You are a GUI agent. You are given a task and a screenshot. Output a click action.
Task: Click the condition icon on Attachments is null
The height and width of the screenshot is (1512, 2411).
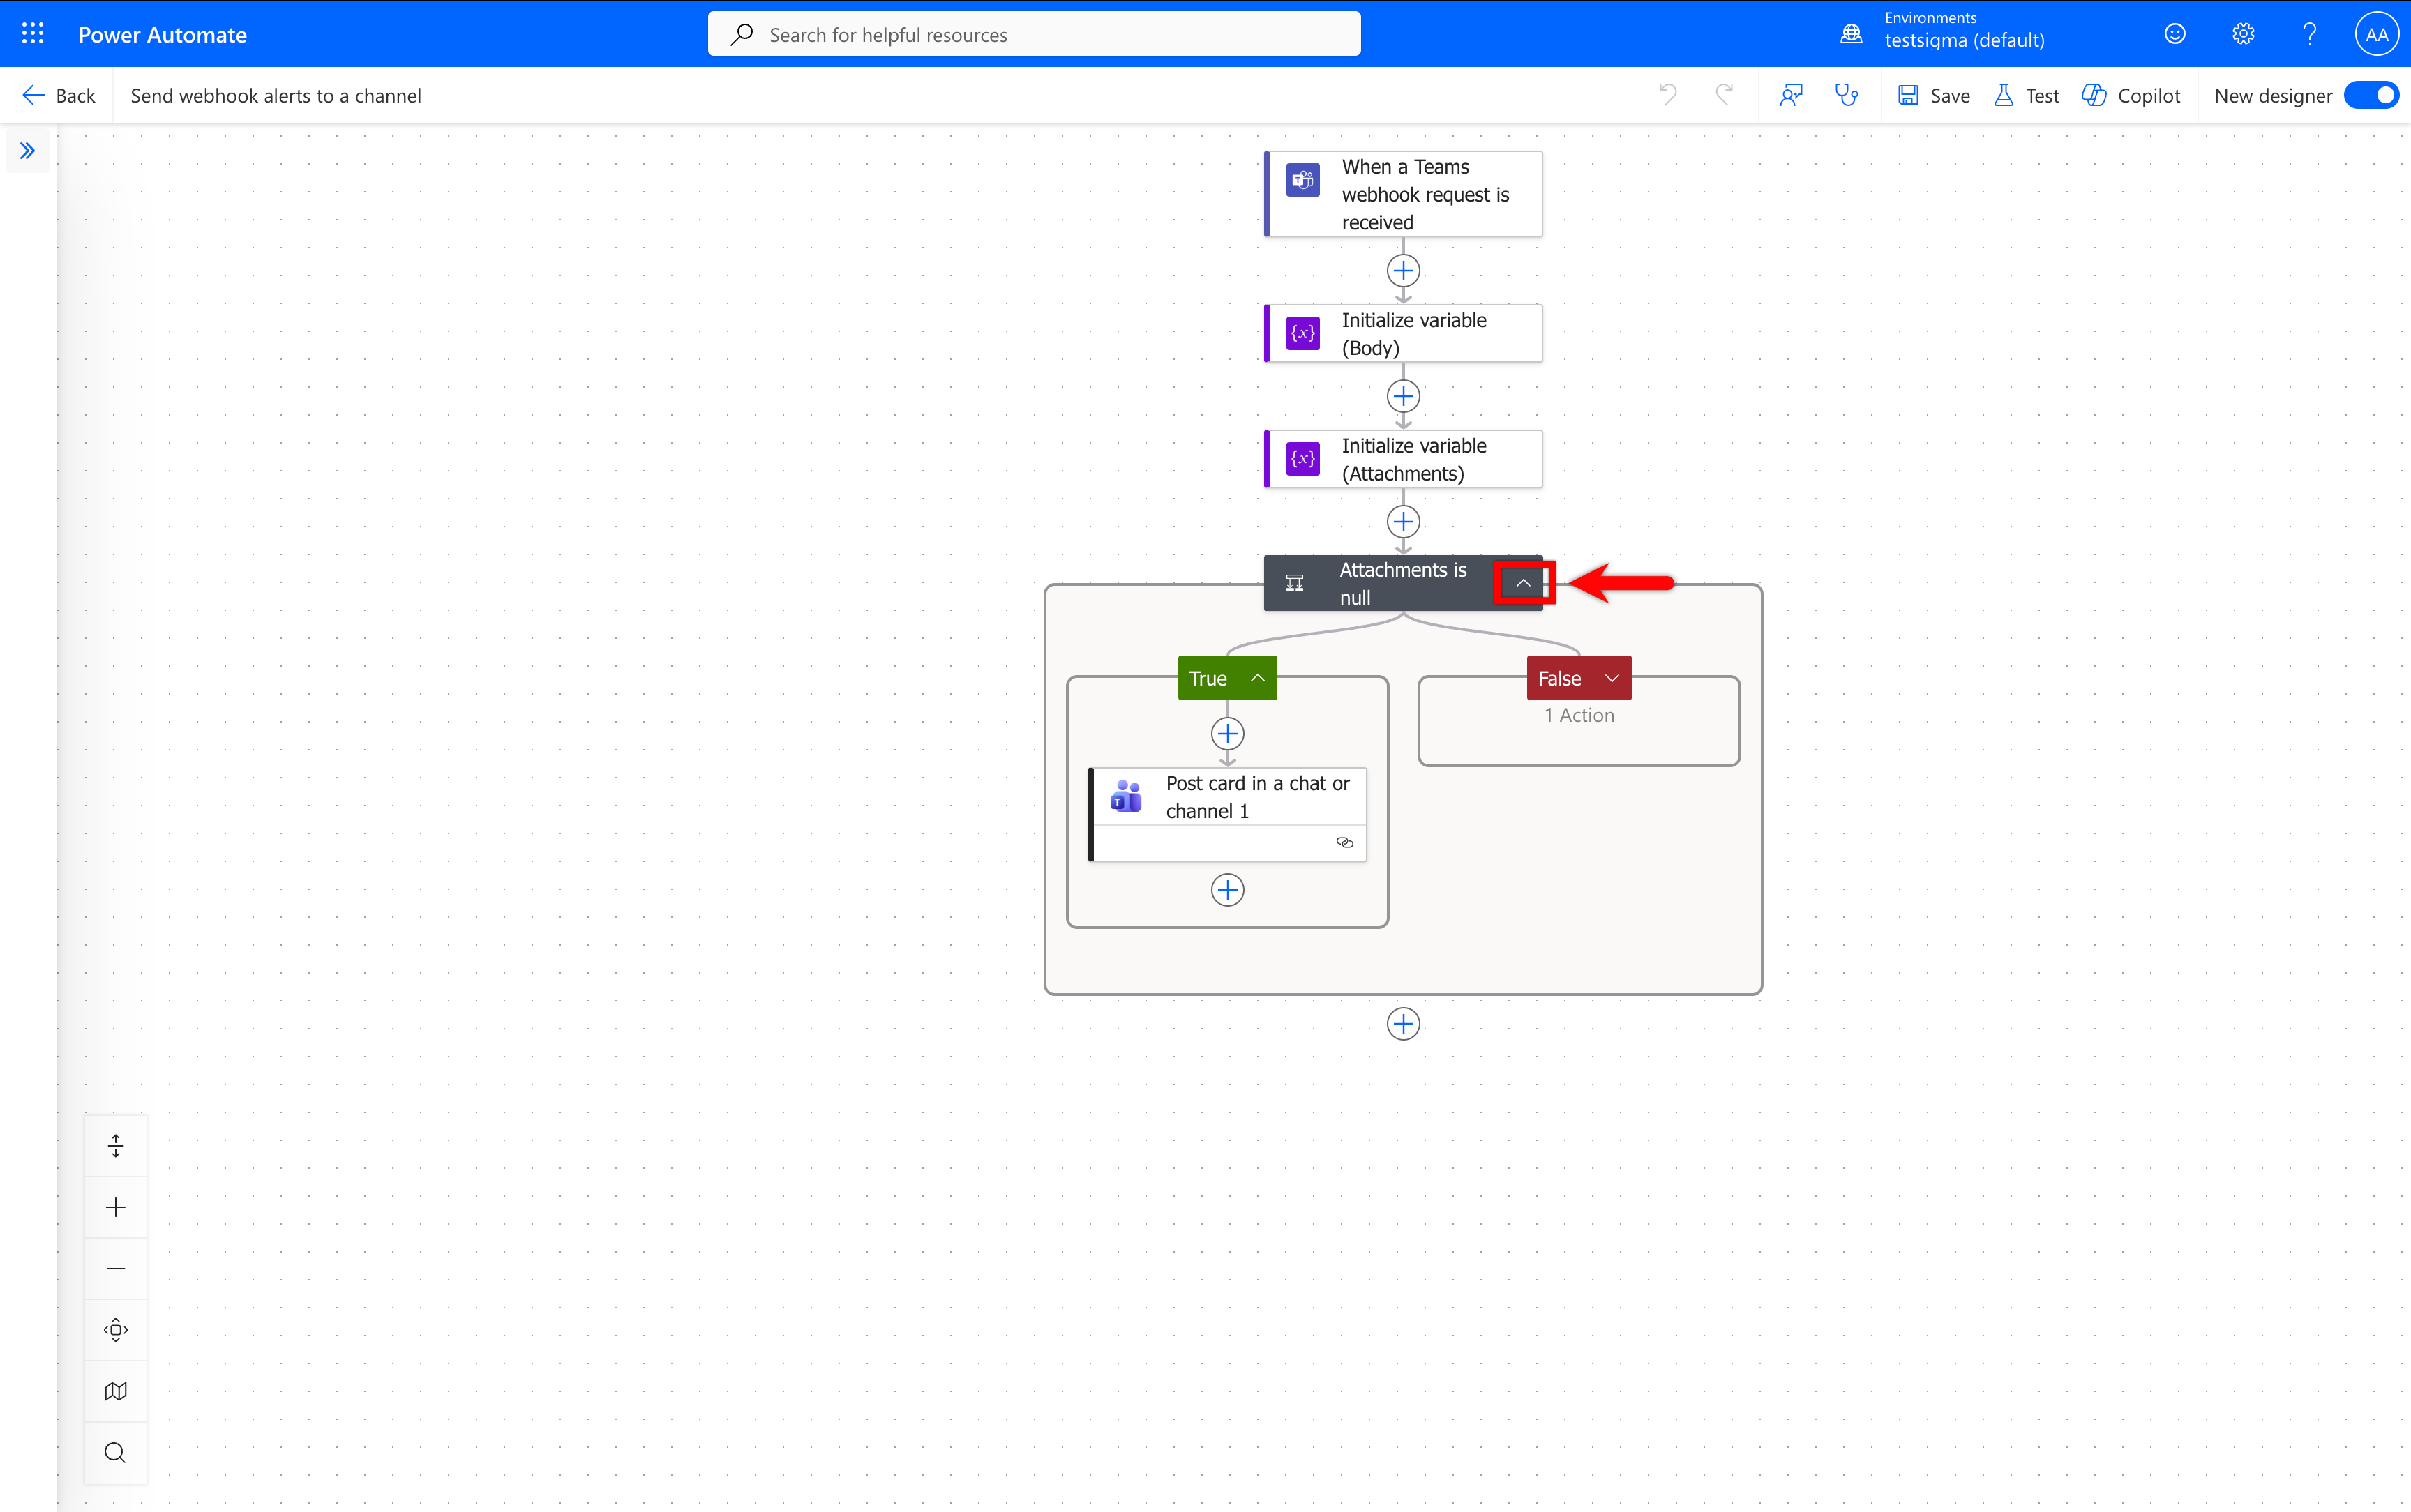coord(1294,583)
